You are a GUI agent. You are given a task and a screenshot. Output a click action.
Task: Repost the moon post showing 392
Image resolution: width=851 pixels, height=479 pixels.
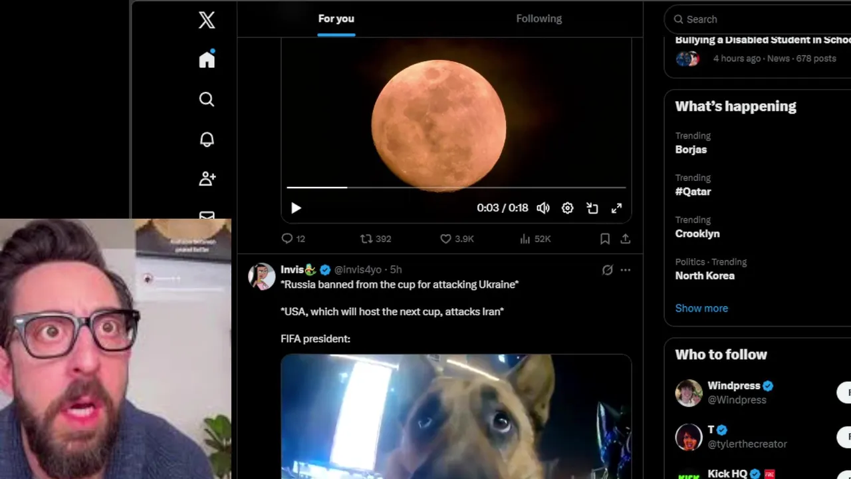click(x=376, y=239)
